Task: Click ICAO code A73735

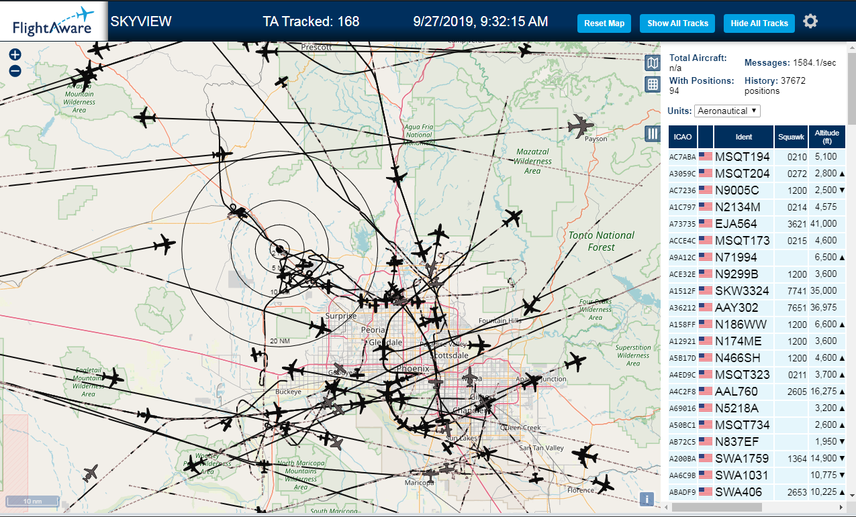Action: coord(682,224)
